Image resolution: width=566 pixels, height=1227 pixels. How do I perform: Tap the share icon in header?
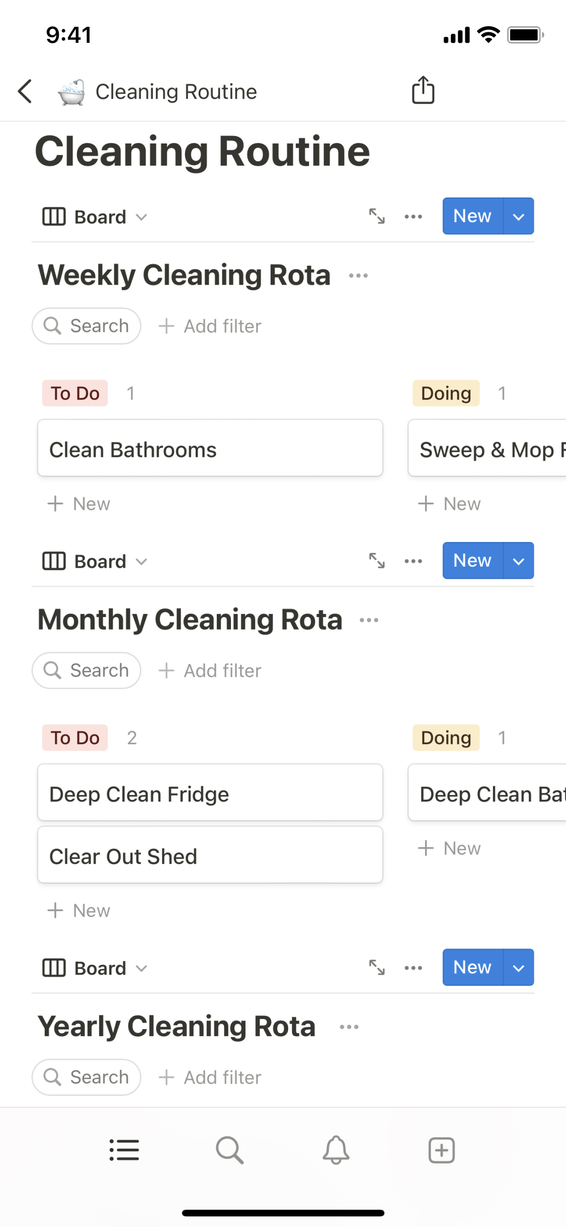423,91
